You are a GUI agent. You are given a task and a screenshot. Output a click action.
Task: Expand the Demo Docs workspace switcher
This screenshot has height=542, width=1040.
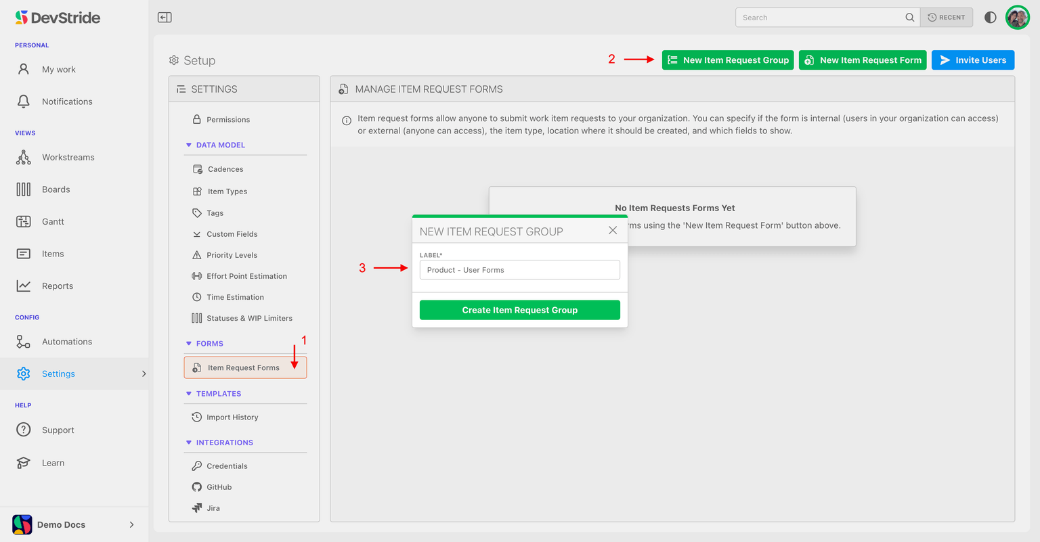pyautogui.click(x=131, y=524)
